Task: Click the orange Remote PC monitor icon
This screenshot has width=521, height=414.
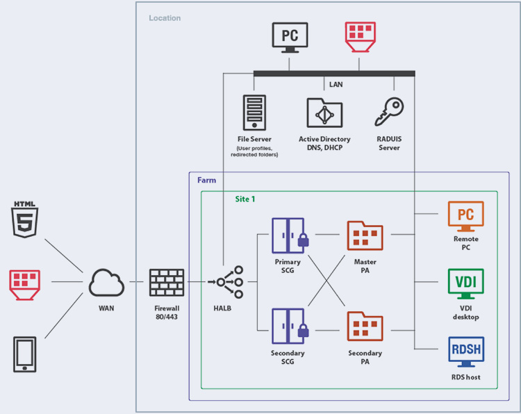Action: tap(466, 216)
